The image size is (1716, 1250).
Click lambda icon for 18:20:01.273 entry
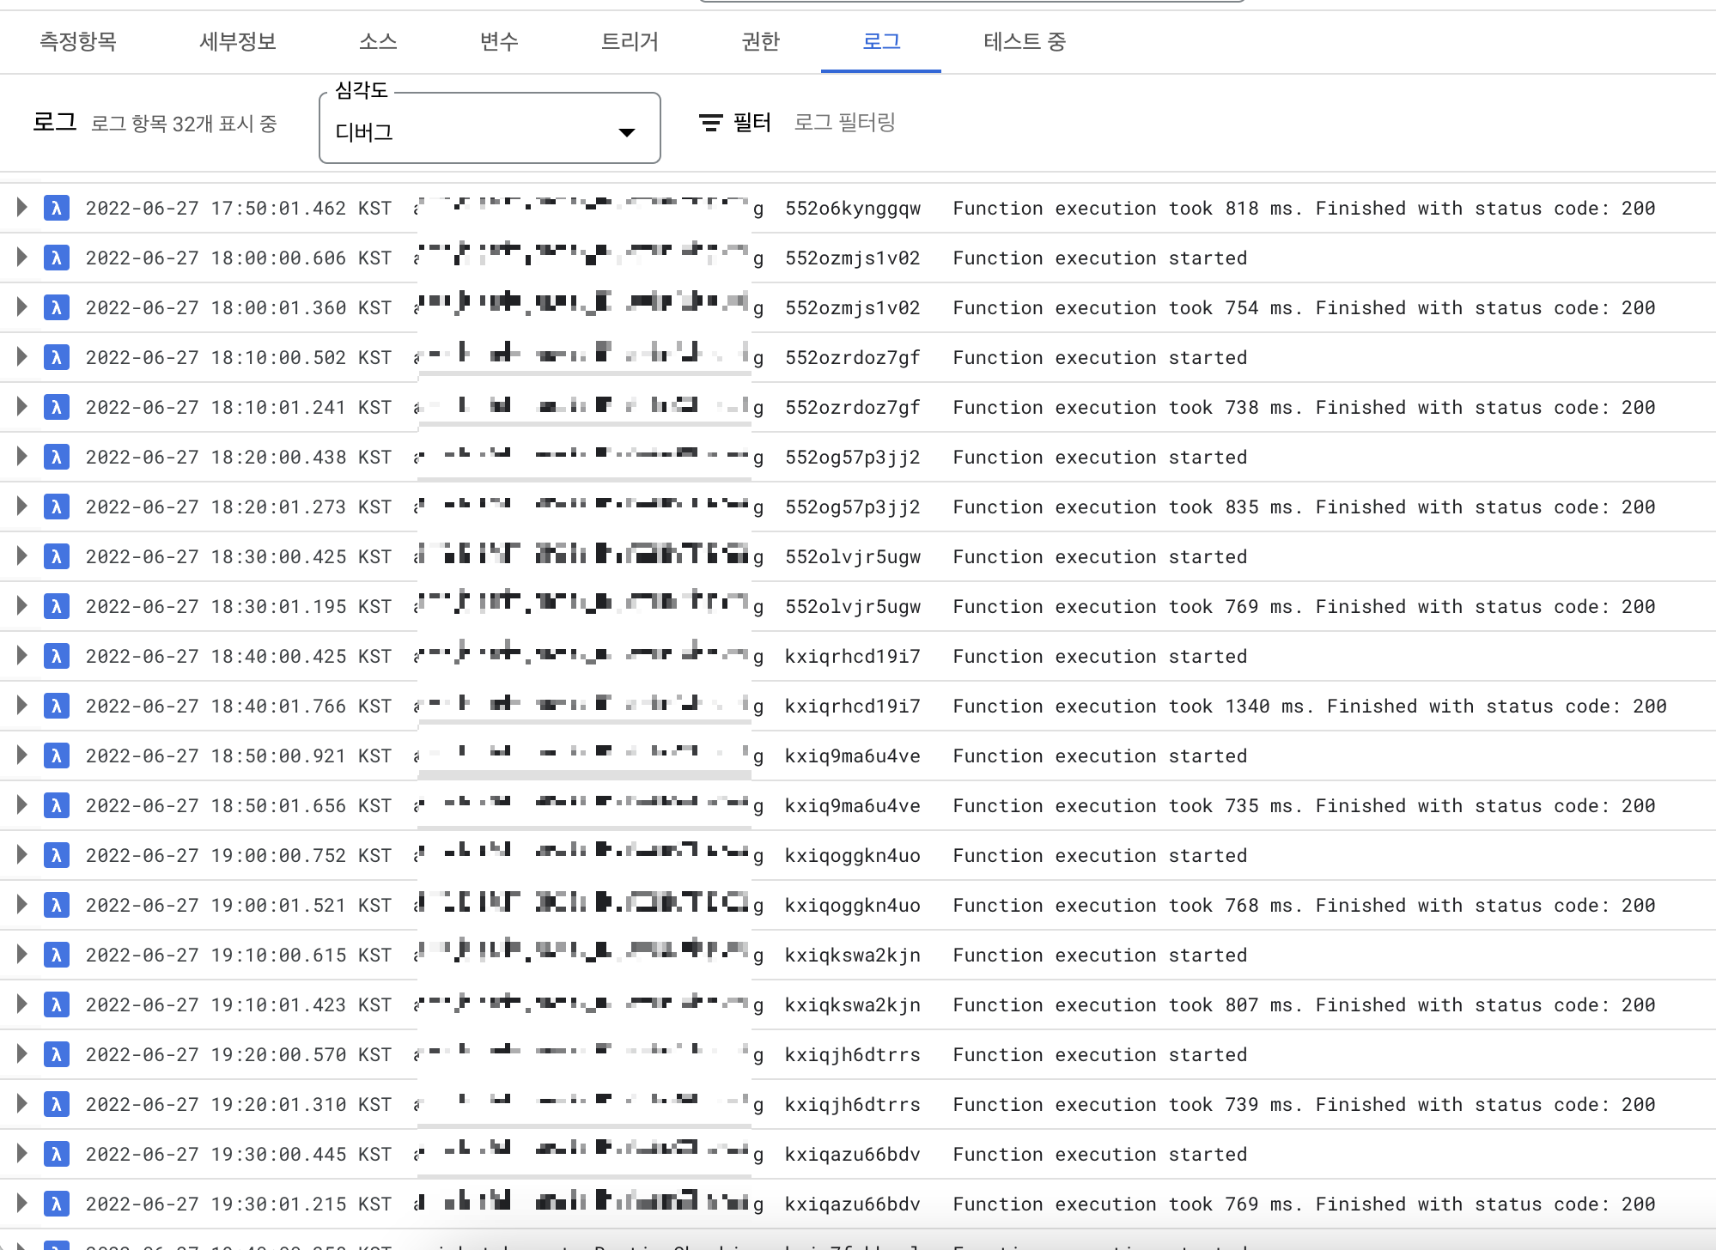click(x=57, y=507)
